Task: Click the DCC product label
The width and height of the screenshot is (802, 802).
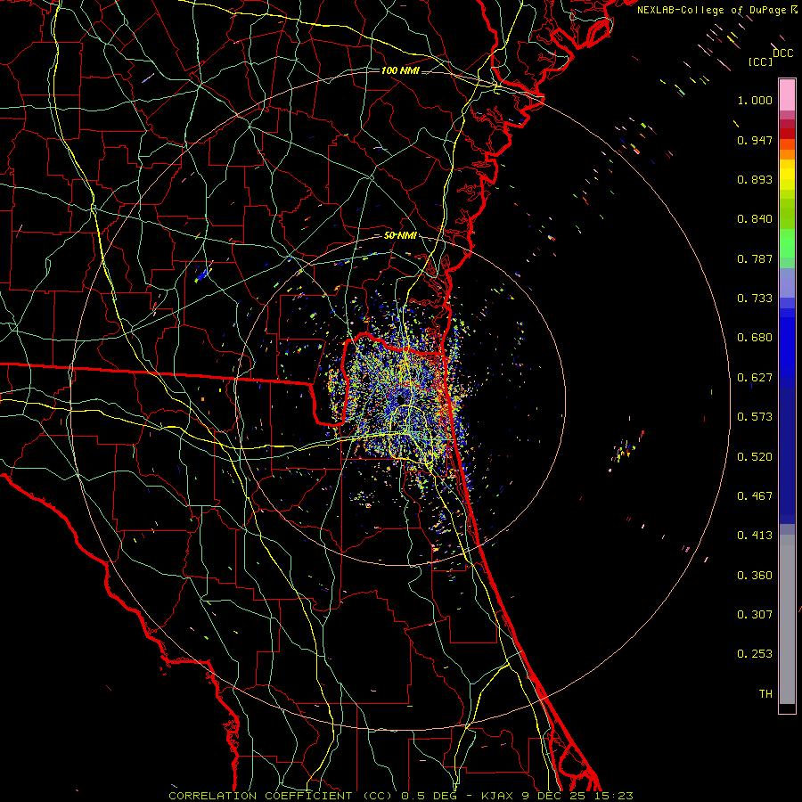Action: (782, 53)
